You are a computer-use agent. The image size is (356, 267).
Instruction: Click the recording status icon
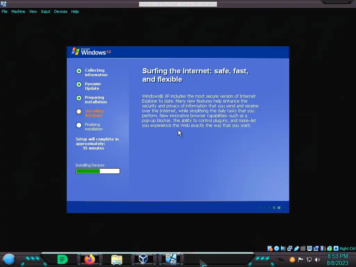pyautogui.click(x=316, y=248)
